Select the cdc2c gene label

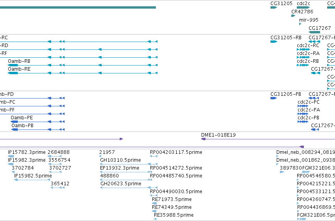click(304, 4)
